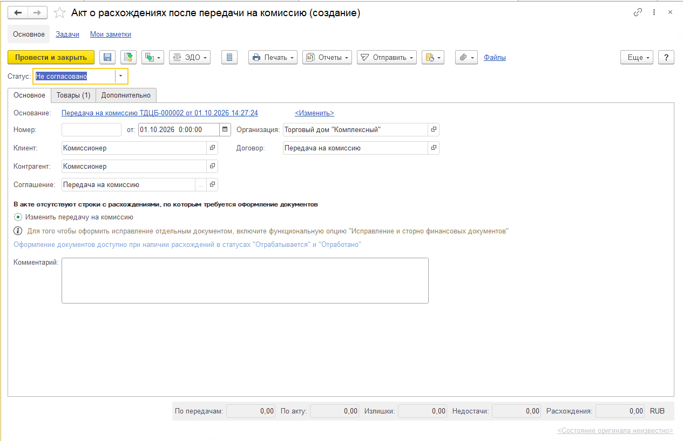
Task: Go forward using the right arrow
Action: coord(37,12)
